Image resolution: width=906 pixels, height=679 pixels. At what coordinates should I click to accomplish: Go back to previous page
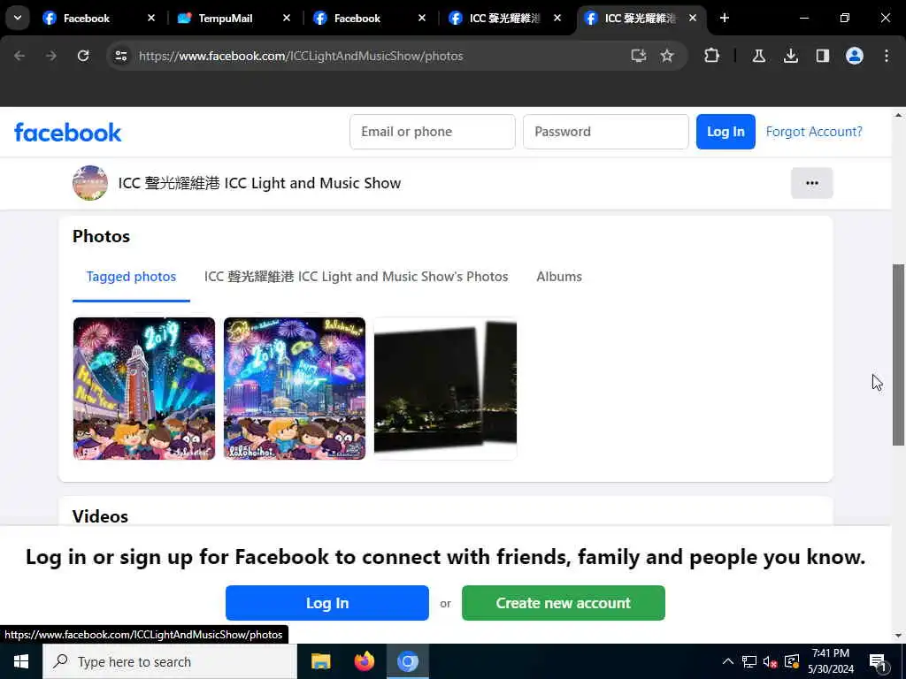click(x=19, y=56)
